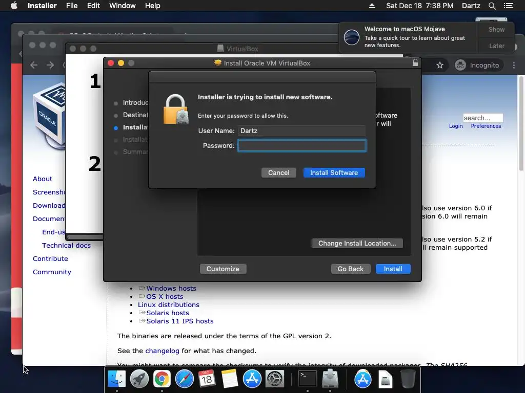
Task: Click the lock icon in the installer title bar
Action: pos(415,63)
